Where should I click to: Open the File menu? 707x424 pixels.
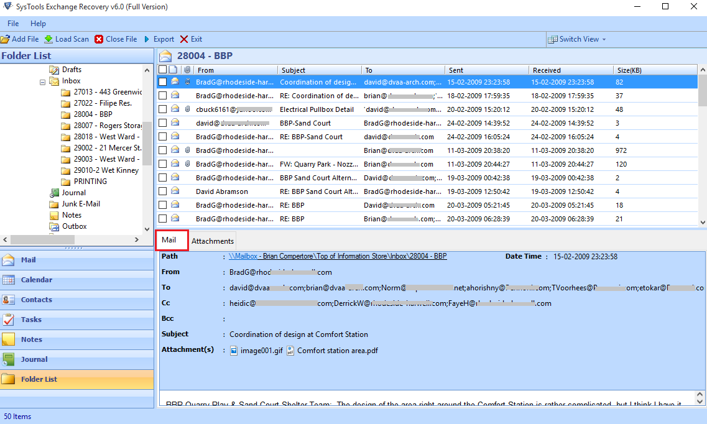[x=13, y=24]
